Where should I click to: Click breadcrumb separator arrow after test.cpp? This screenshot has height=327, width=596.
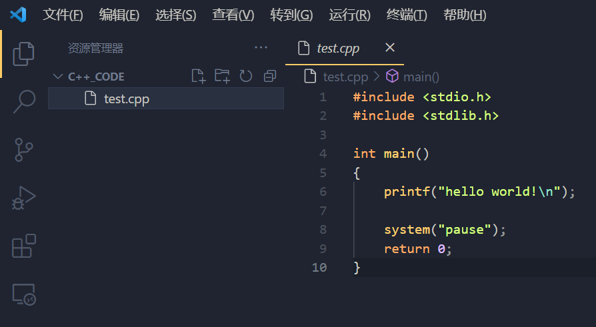(x=377, y=77)
